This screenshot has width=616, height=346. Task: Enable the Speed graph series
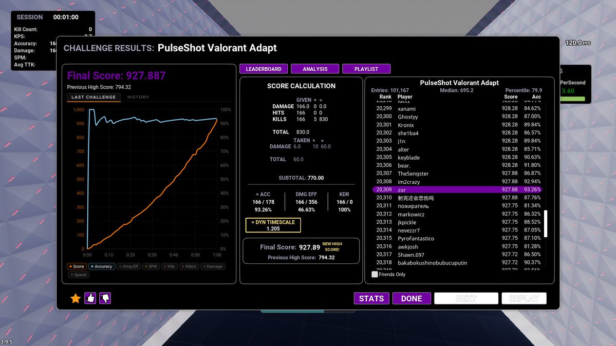tap(79, 275)
